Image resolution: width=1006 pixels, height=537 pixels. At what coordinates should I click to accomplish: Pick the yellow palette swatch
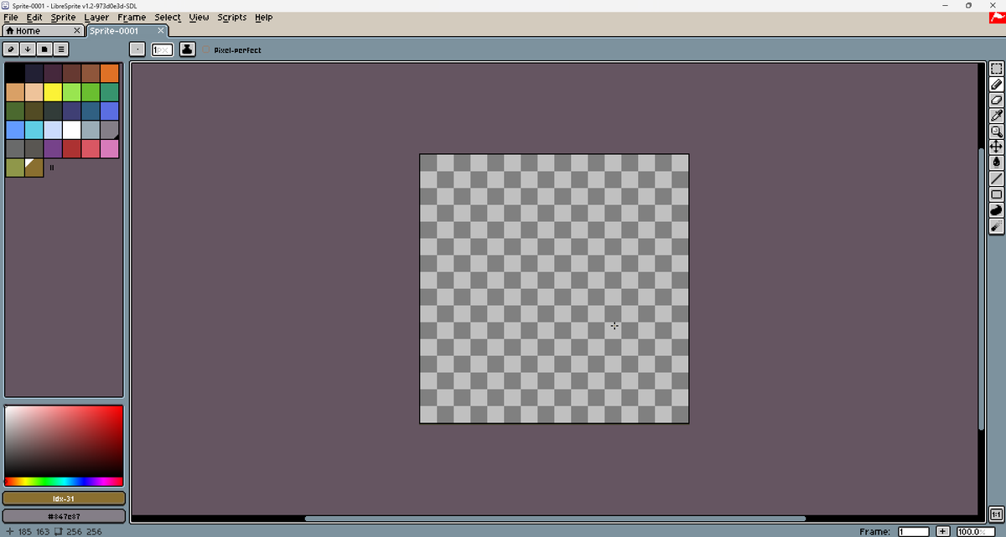click(52, 91)
